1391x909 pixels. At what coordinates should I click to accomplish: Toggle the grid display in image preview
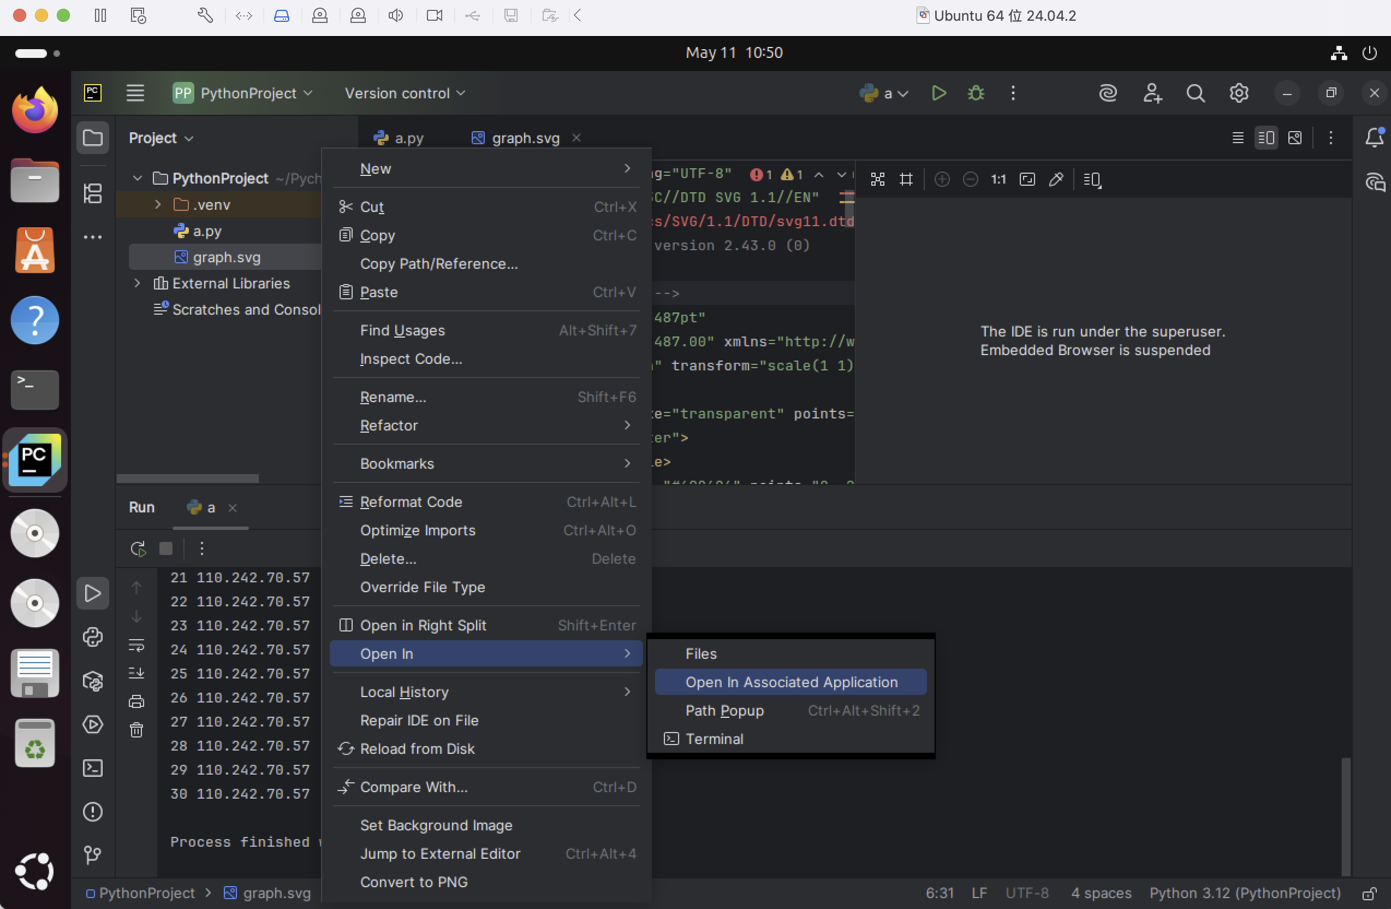tap(906, 180)
